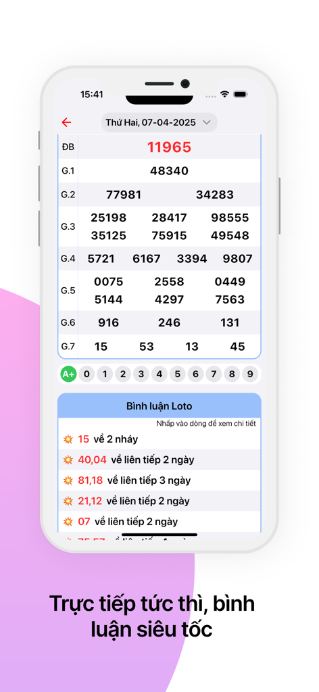The width and height of the screenshot is (319, 692).
Task: Click the chevron in the date selector
Action: pos(206,123)
